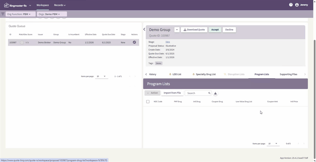Accept the quote
Image resolution: width=316 pixels, height=162 pixels.
215,30
